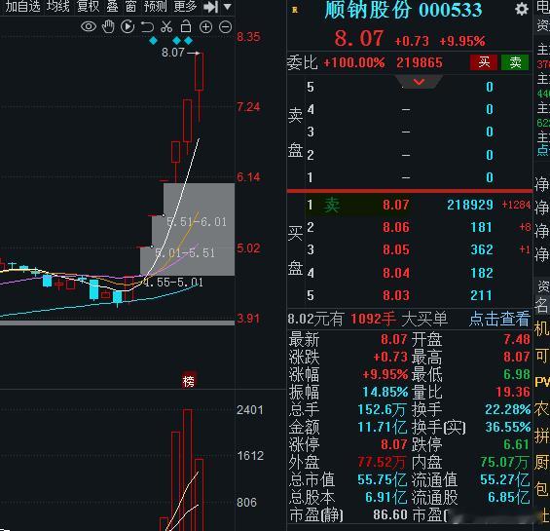Image resolution: width=550 pixels, height=531 pixels.
Task: Select the buy-2 price 8.06
Action: click(395, 227)
